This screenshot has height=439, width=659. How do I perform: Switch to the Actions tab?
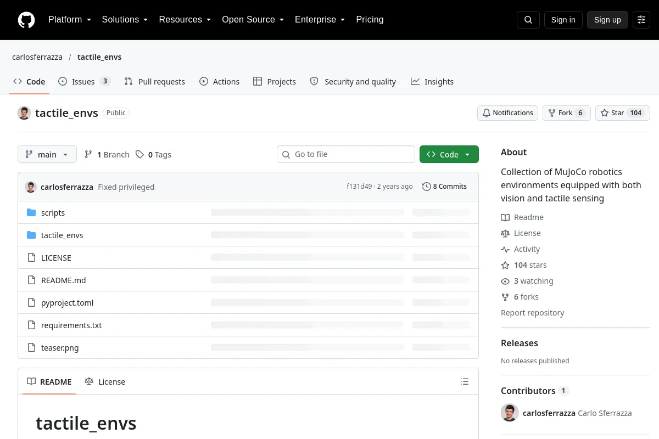pyautogui.click(x=220, y=82)
